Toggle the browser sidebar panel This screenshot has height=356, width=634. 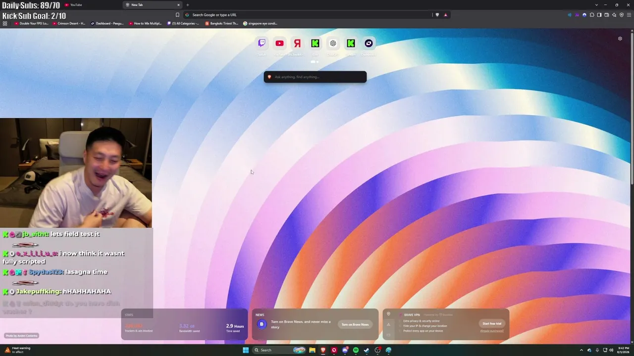(599, 15)
